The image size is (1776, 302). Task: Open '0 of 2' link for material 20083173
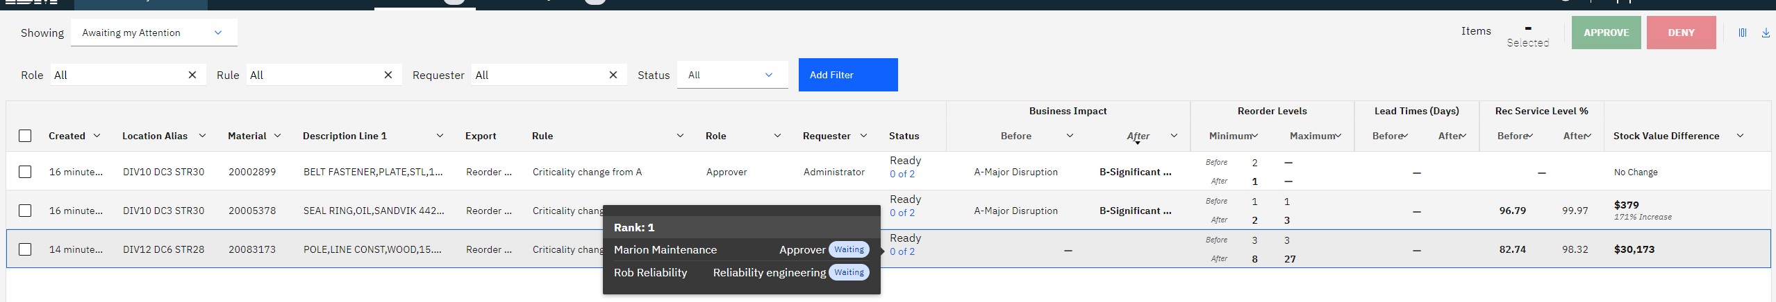pyautogui.click(x=902, y=251)
